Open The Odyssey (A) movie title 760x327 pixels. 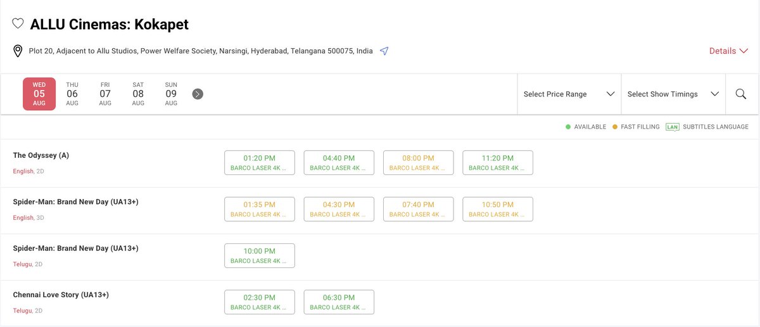41,155
